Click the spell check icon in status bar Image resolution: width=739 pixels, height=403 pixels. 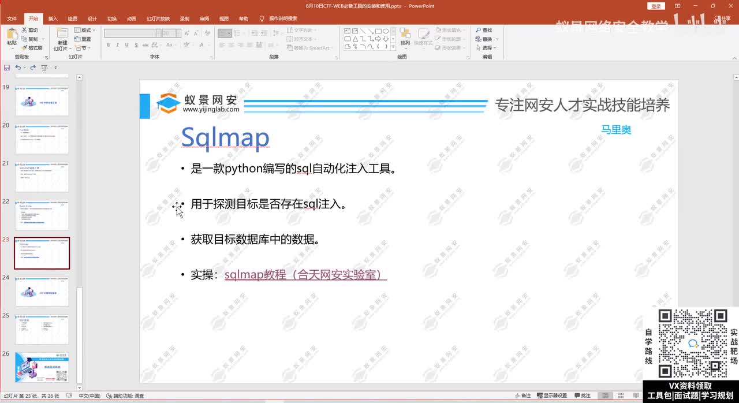[69, 396]
